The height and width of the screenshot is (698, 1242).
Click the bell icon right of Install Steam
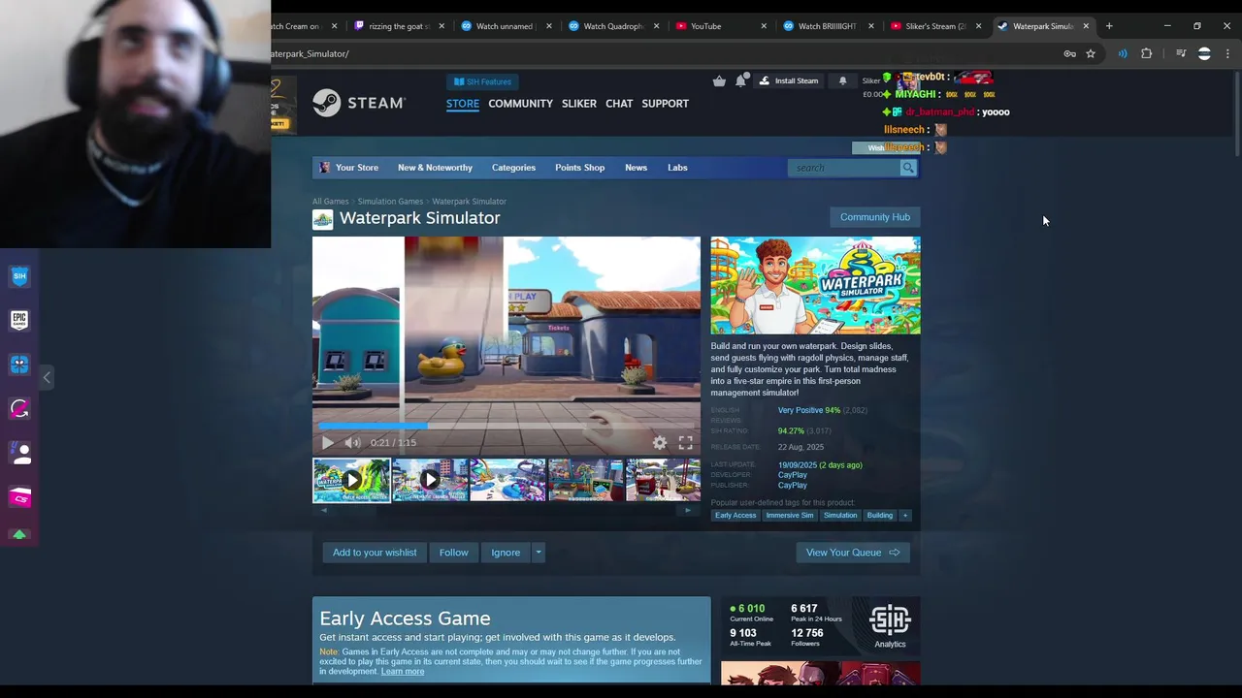pyautogui.click(x=842, y=80)
